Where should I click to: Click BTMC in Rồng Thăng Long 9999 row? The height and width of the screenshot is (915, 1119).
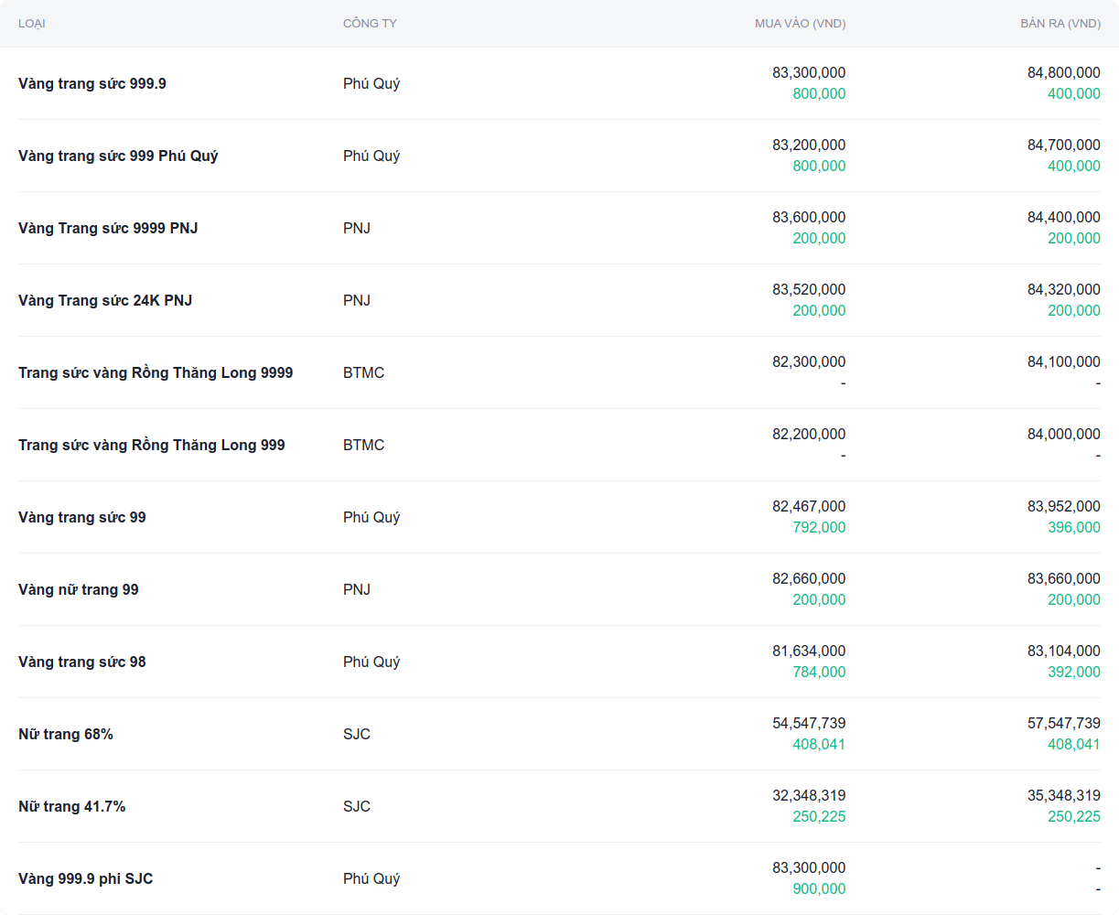363,373
